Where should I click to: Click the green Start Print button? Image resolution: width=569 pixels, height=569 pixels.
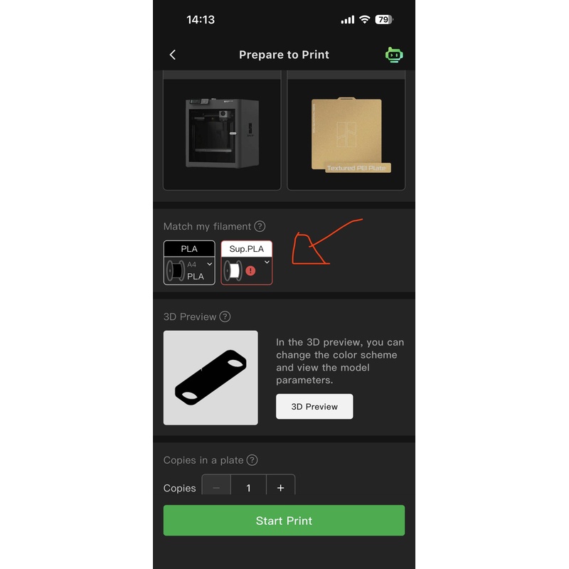tap(284, 521)
